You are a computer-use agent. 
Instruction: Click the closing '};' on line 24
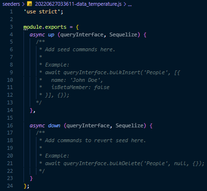26,186
